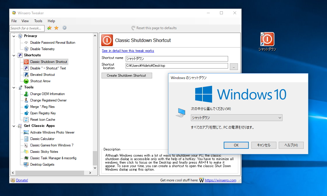The height and width of the screenshot is (196, 327).
Task: Collapse the Tools tree category
Action: click(14, 87)
